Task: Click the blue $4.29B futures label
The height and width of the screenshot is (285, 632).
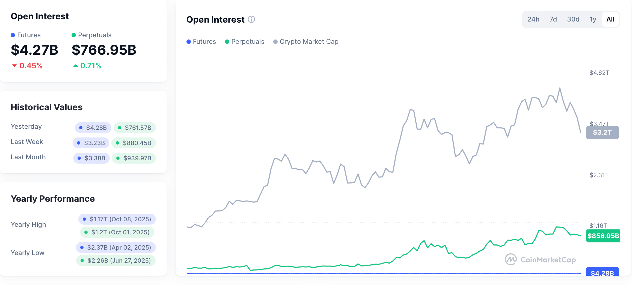Action: tap(602, 272)
